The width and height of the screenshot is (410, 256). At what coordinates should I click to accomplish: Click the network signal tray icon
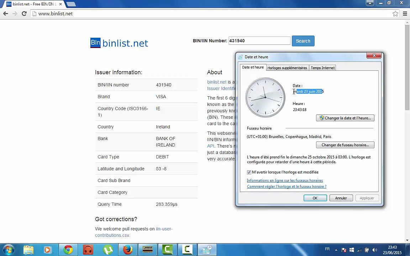[359, 250]
